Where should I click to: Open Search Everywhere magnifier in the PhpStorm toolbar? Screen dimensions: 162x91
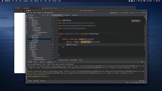coord(146,13)
